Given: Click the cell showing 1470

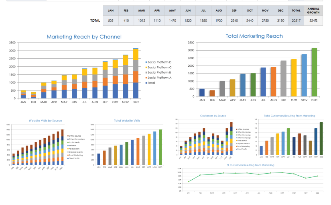Looking at the screenshot, I should click(x=173, y=20).
